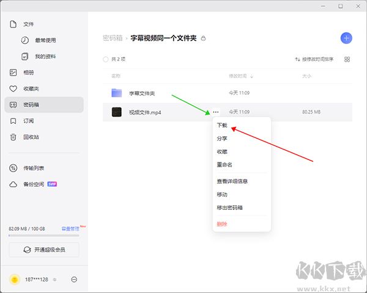The width and height of the screenshot is (367, 293).
Task: Switch to grid view layout icon
Action: click(x=347, y=59)
